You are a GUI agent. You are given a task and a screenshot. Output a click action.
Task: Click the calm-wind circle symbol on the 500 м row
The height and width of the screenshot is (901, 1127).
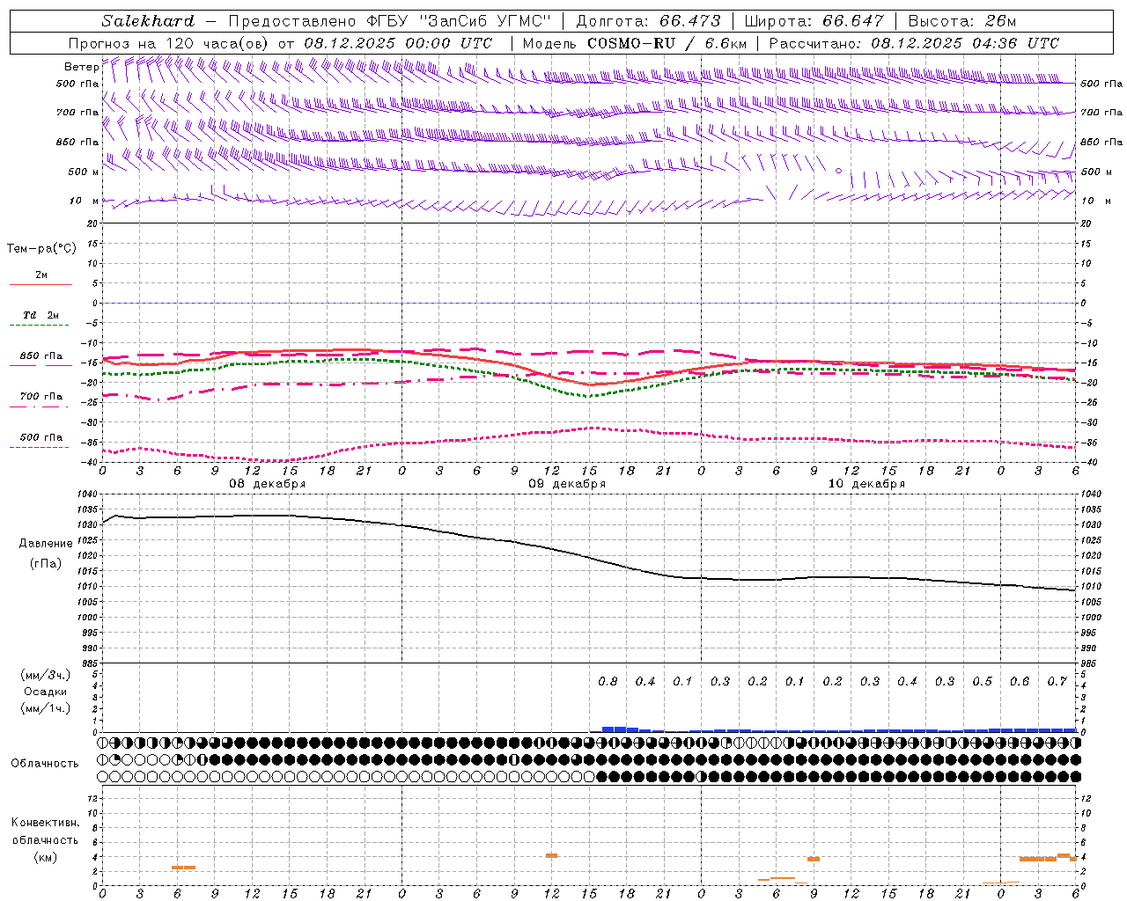coord(838,171)
